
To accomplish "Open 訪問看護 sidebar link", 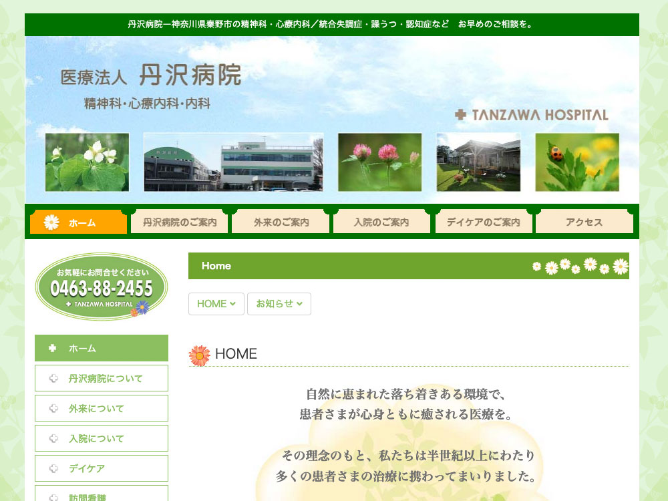I will pyautogui.click(x=102, y=494).
